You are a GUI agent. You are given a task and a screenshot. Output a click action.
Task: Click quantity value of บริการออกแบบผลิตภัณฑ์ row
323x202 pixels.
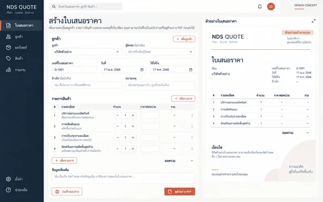coord(125,115)
